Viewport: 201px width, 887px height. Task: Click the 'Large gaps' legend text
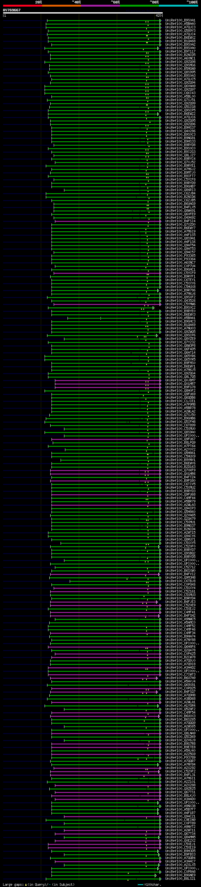tap(13, 884)
